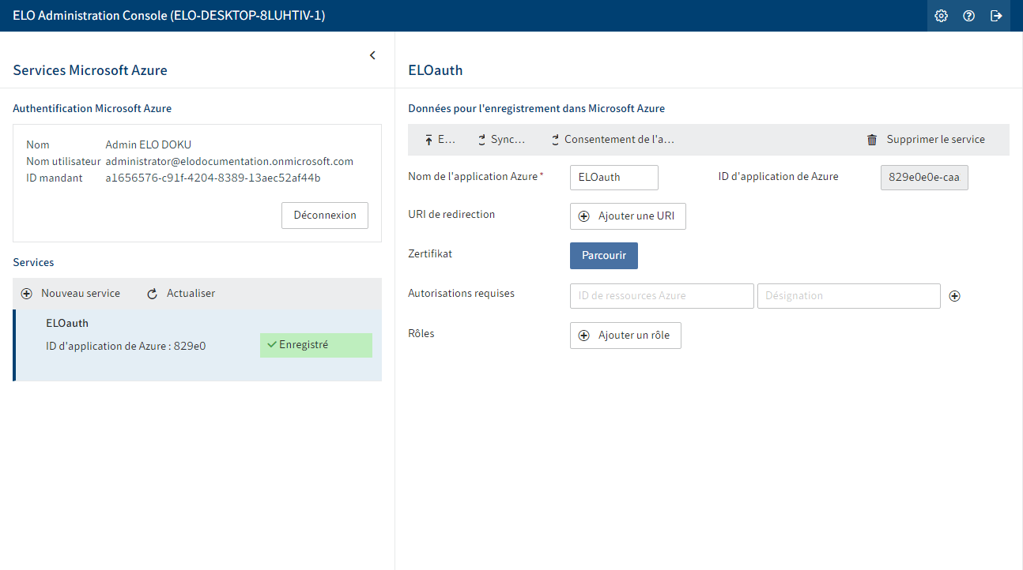Screen dimensions: 1023x570
Task: Click the trash icon for Supprimer
Action: click(872, 140)
